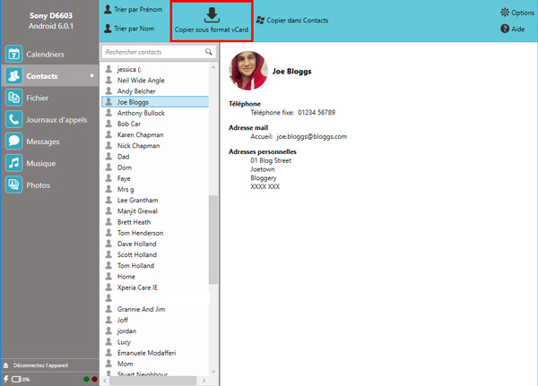Switch to Journaux d'appels tab

(x=49, y=119)
